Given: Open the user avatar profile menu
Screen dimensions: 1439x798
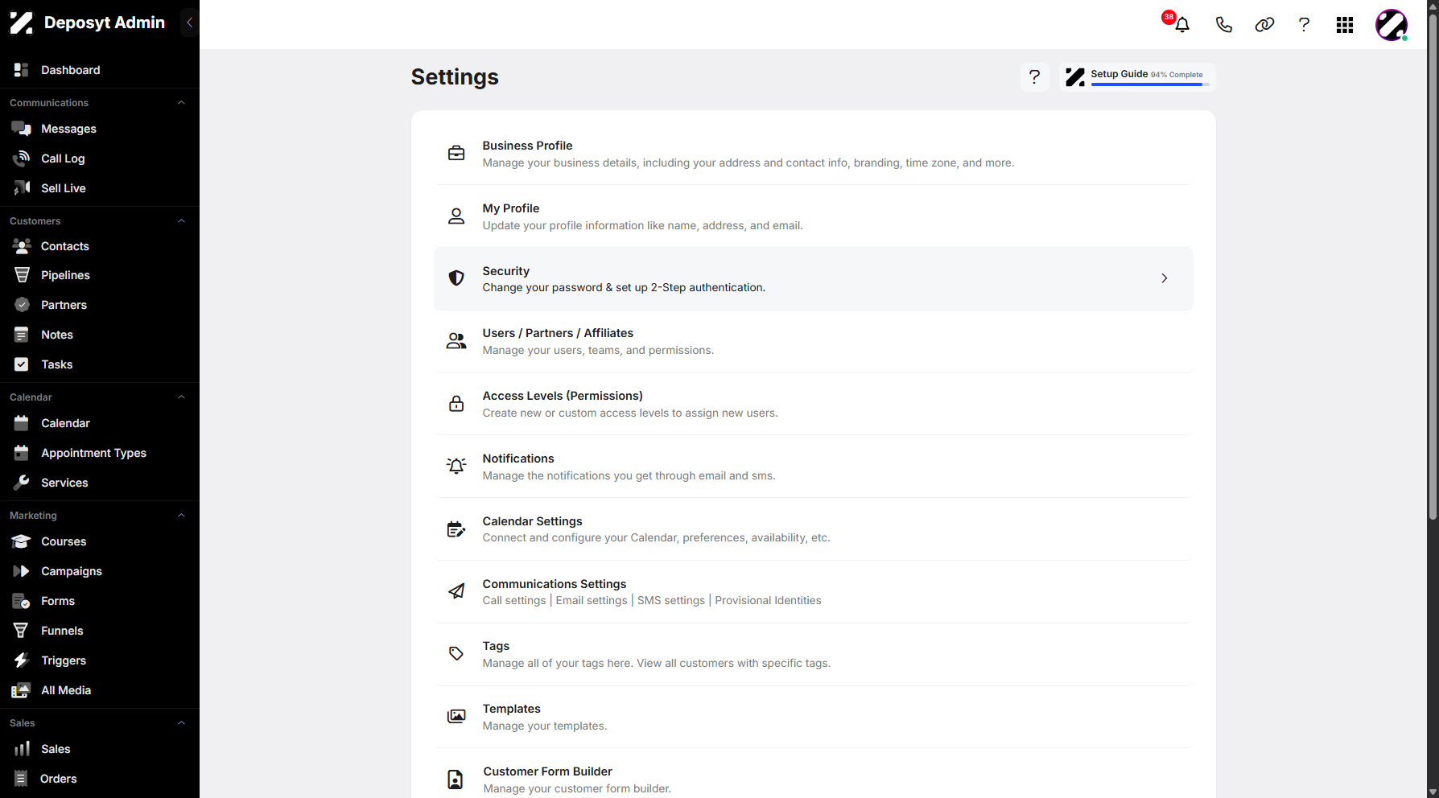Looking at the screenshot, I should (x=1392, y=25).
